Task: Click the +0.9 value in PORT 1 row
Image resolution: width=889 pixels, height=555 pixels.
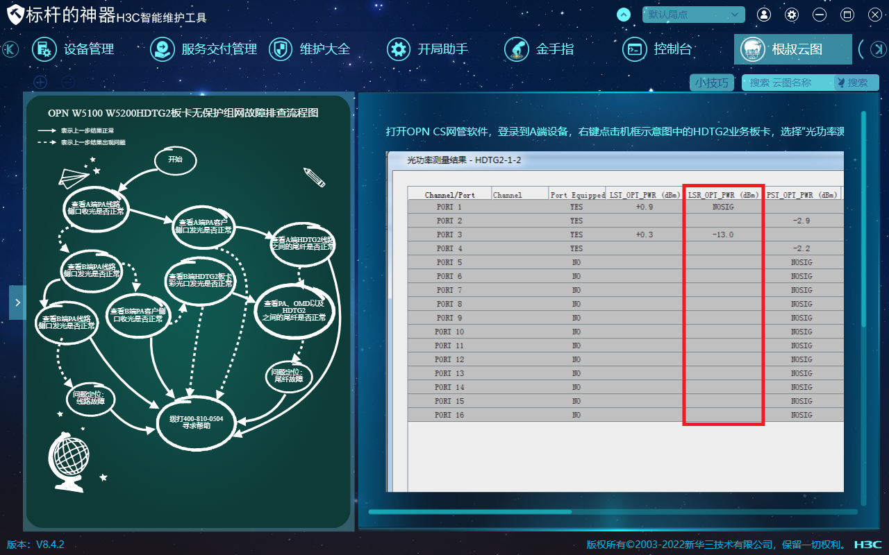Action: coord(645,207)
